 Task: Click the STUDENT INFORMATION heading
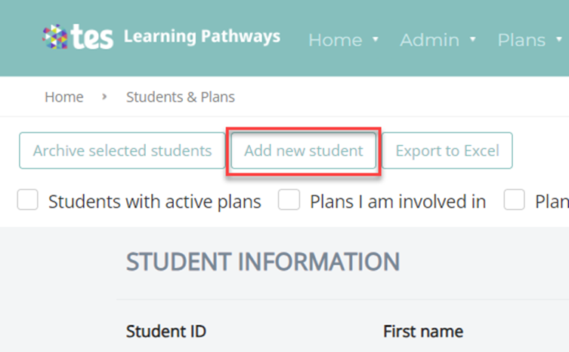tap(263, 262)
